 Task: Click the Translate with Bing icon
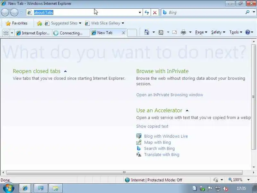(139, 155)
